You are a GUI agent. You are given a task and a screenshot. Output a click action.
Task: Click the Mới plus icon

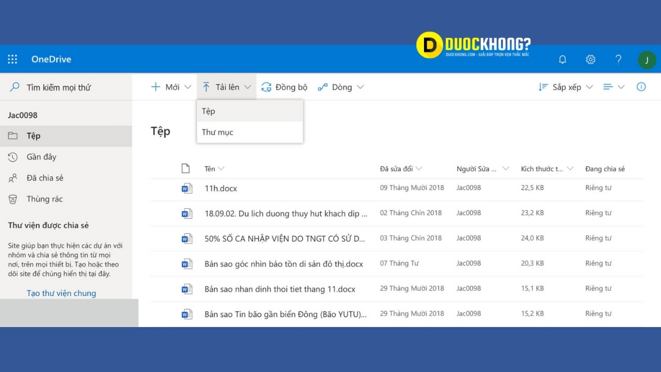(155, 87)
